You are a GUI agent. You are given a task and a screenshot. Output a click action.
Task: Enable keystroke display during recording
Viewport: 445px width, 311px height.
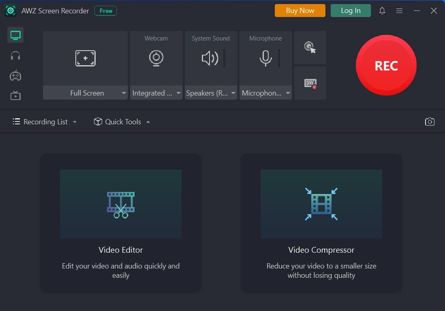pos(310,83)
